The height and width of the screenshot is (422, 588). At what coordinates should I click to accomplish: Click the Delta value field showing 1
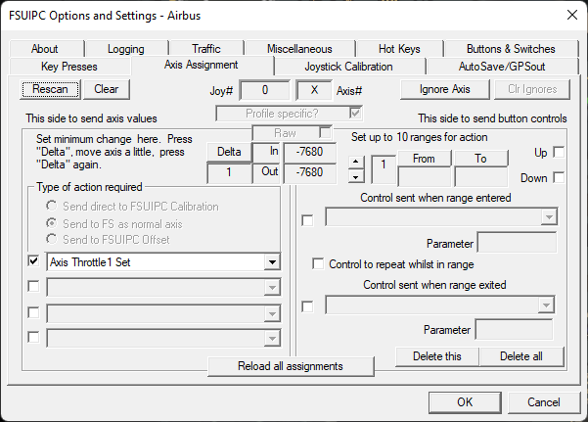click(x=229, y=172)
